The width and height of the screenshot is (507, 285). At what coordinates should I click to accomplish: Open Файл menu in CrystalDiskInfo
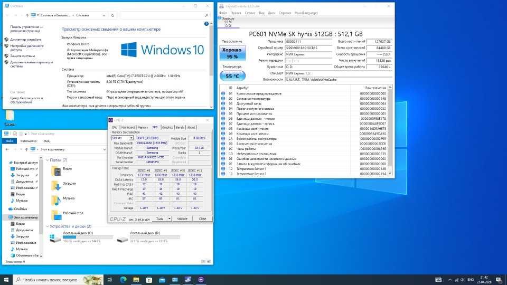point(223,13)
